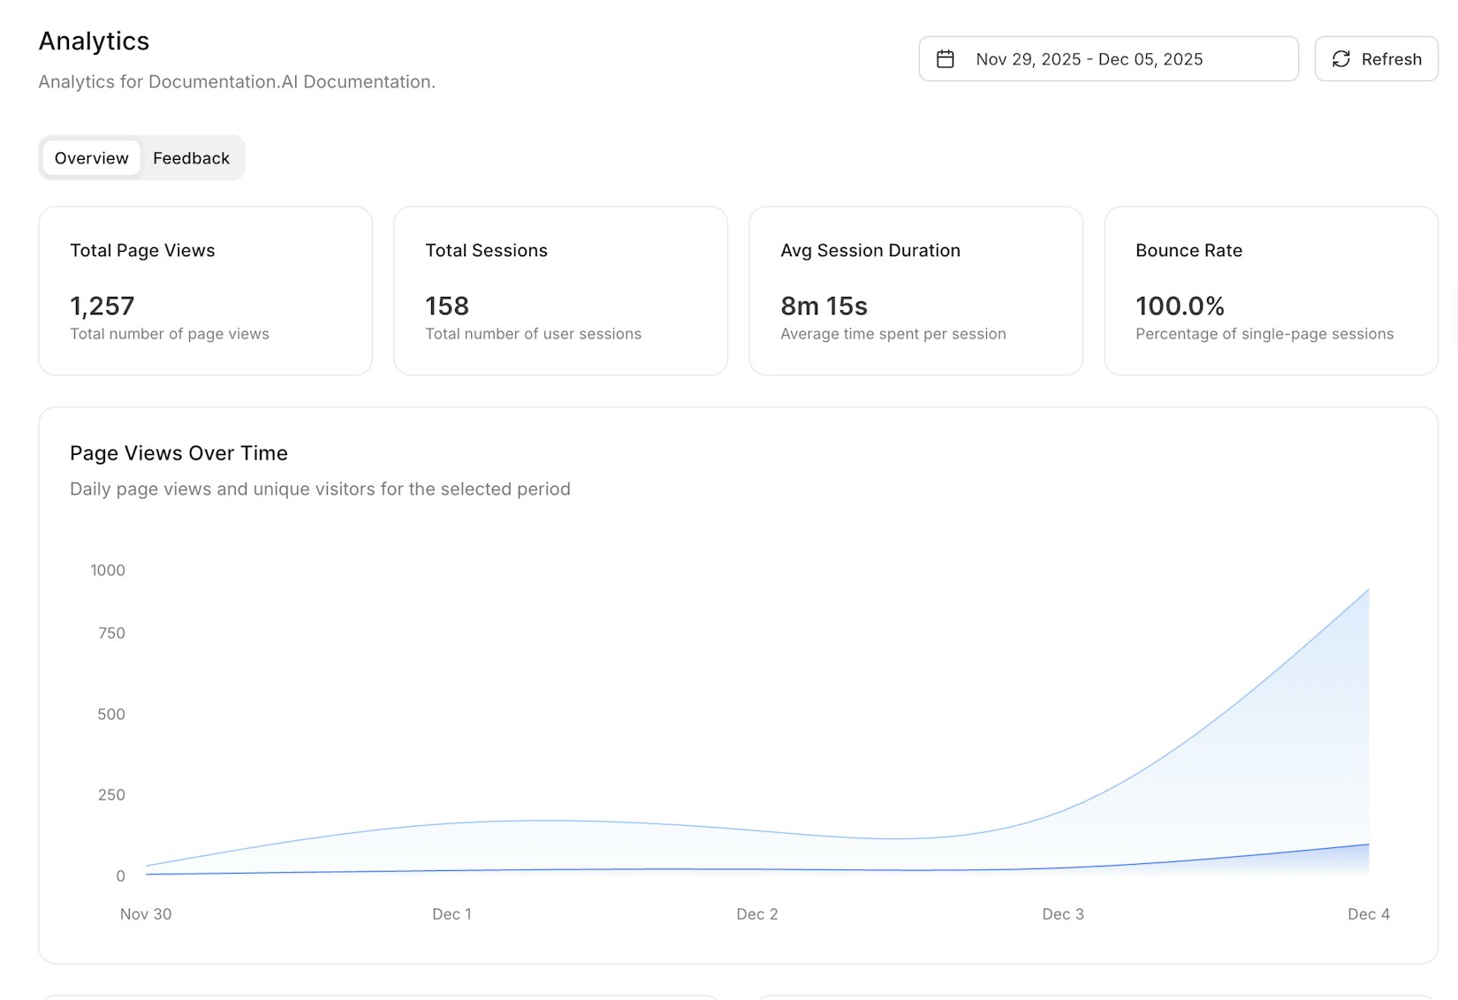Click the Page Views Over Time chart title

coord(178,453)
